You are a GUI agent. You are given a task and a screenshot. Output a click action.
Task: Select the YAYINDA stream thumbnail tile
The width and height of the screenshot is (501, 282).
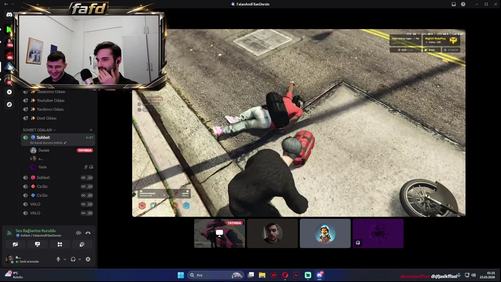tap(220, 233)
